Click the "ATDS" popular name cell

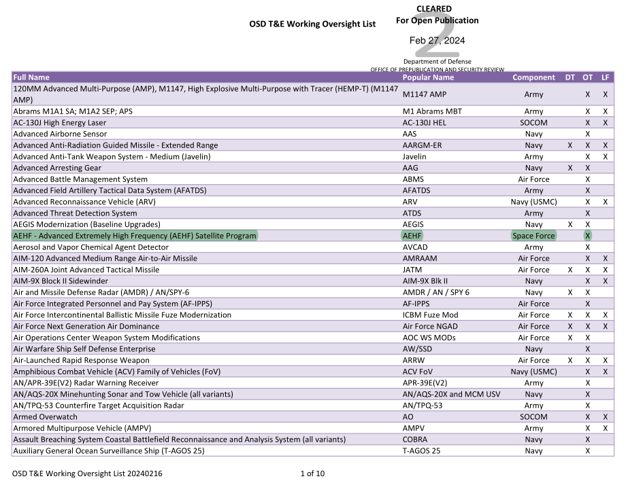coord(412,213)
